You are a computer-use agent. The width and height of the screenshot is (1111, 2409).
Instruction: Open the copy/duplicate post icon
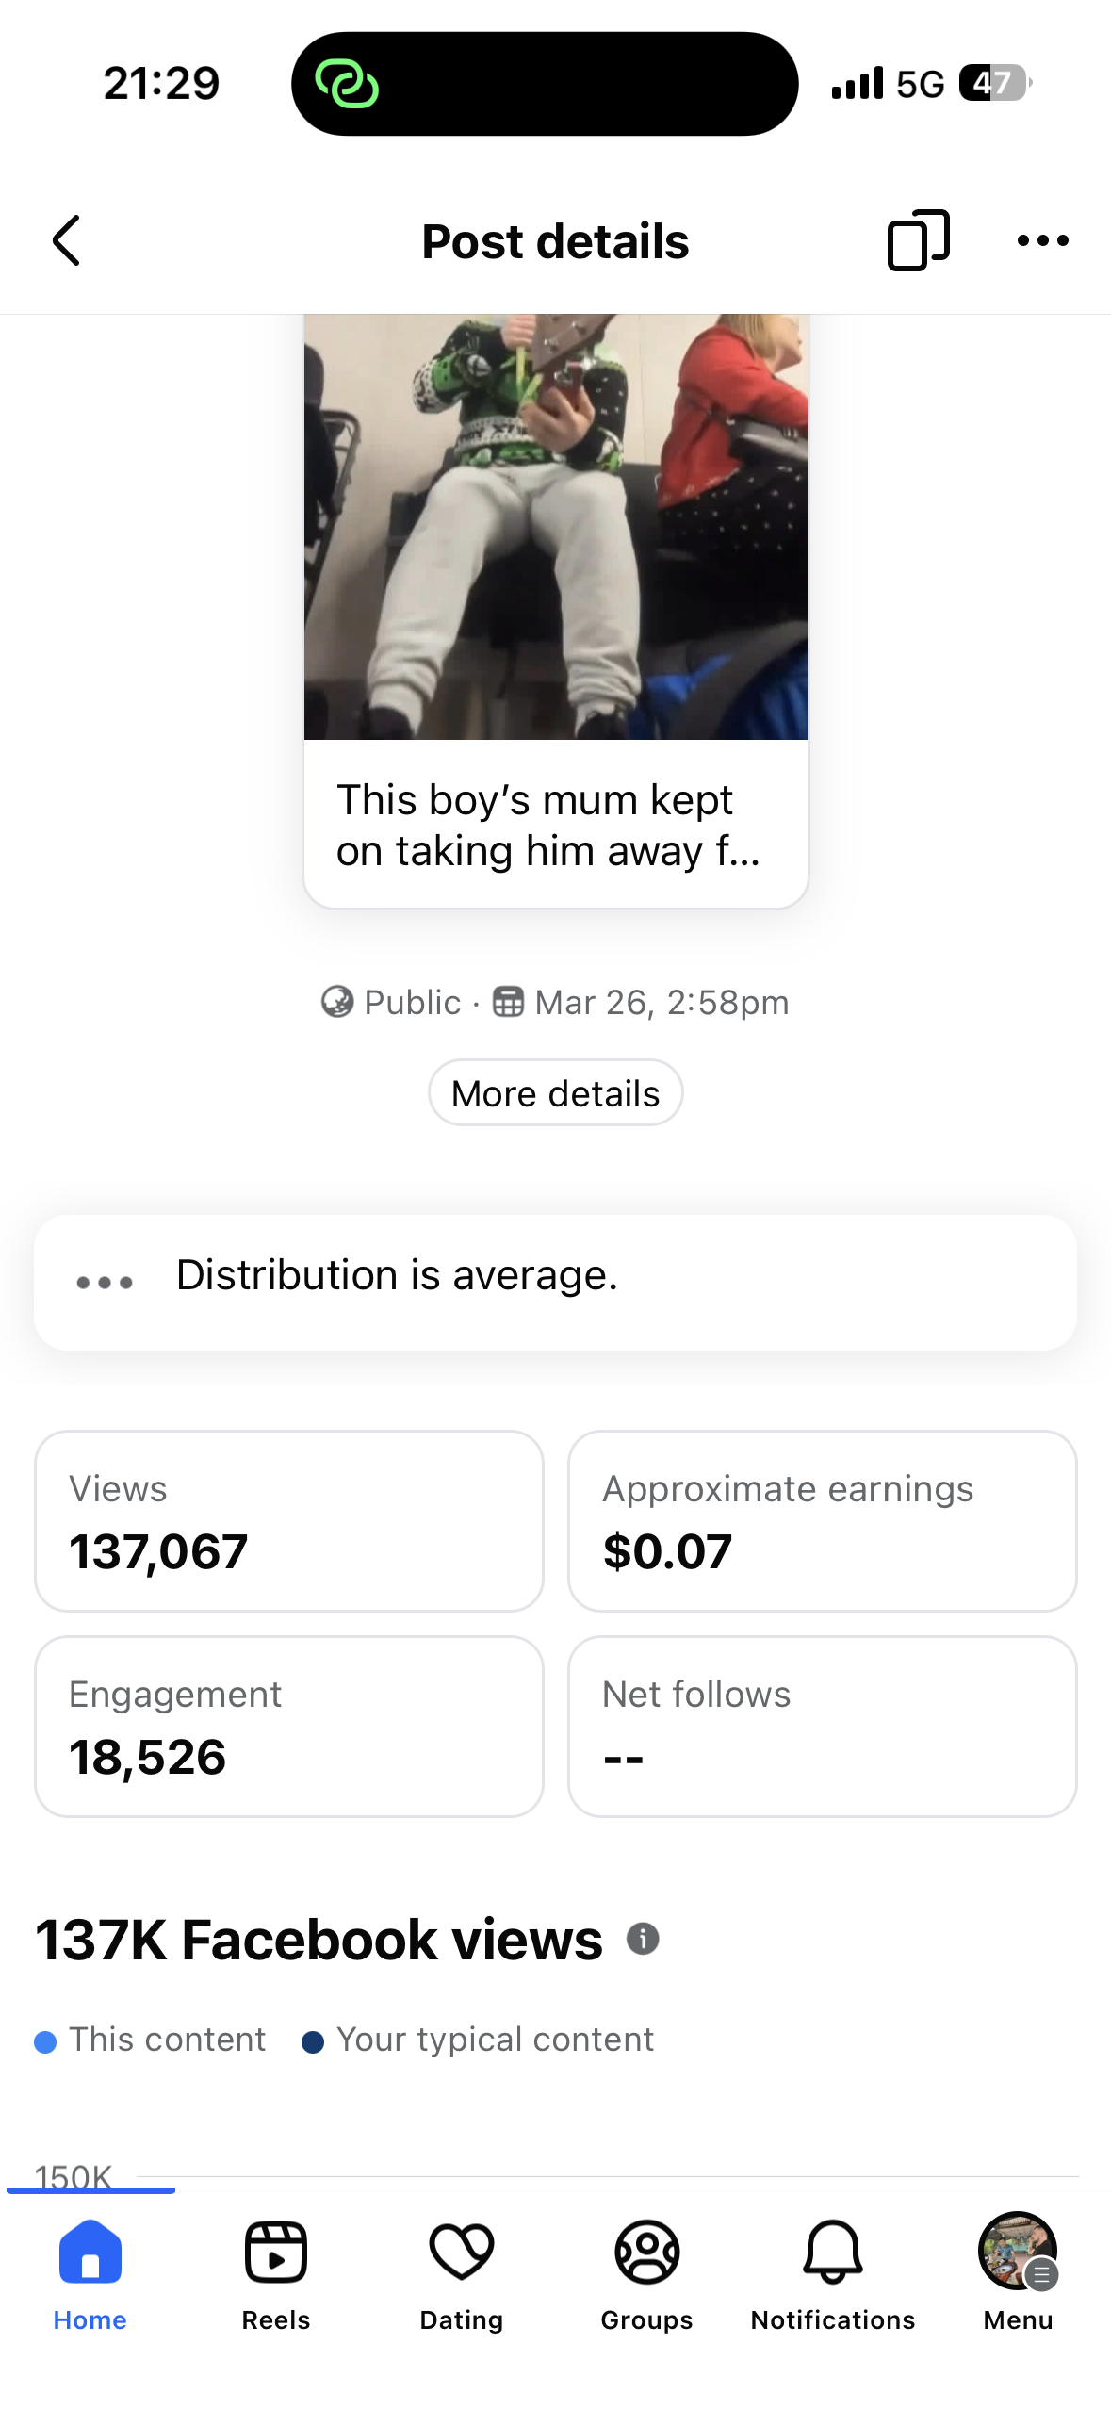tap(918, 240)
